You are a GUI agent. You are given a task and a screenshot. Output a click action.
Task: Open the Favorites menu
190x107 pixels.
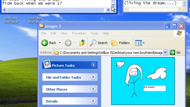coord(79,33)
